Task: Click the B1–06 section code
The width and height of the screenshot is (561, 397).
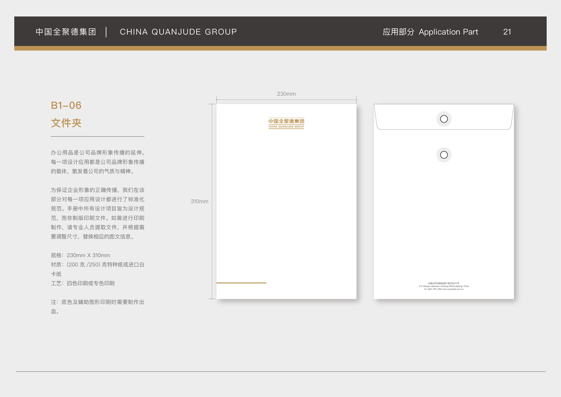Action: point(66,106)
